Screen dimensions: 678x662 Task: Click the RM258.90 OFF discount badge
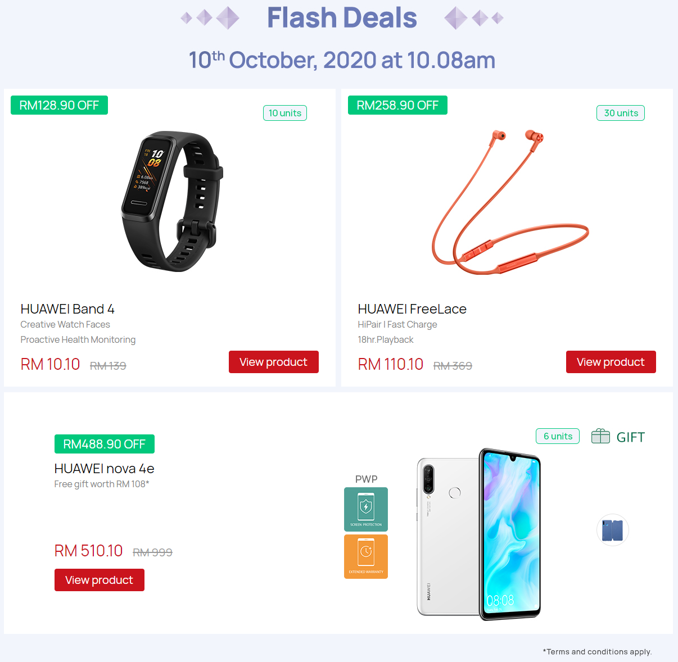tap(397, 105)
